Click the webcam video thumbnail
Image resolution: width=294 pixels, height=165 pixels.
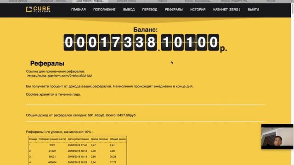pos(277,137)
